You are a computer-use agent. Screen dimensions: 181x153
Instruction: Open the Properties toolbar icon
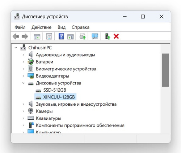click(x=49, y=36)
